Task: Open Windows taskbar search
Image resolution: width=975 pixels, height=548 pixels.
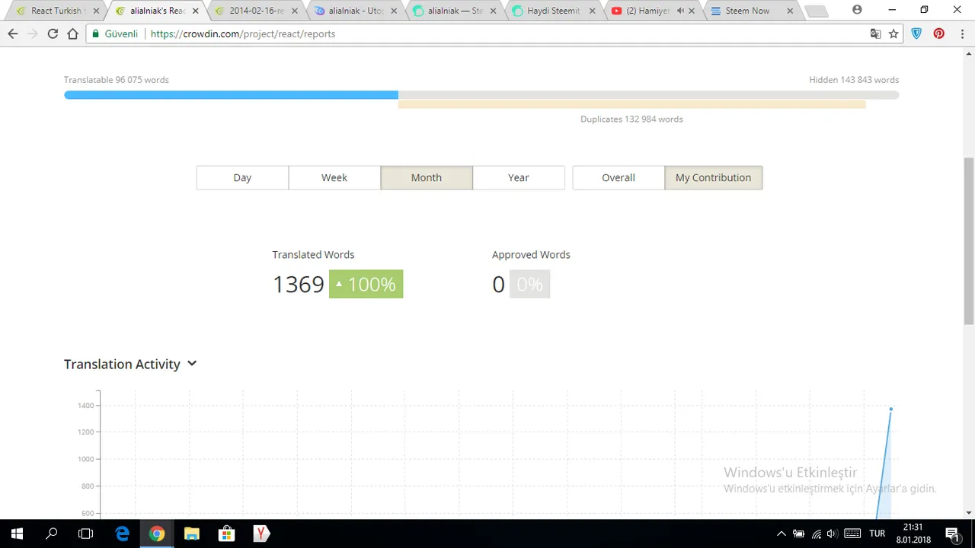Action: click(52, 534)
